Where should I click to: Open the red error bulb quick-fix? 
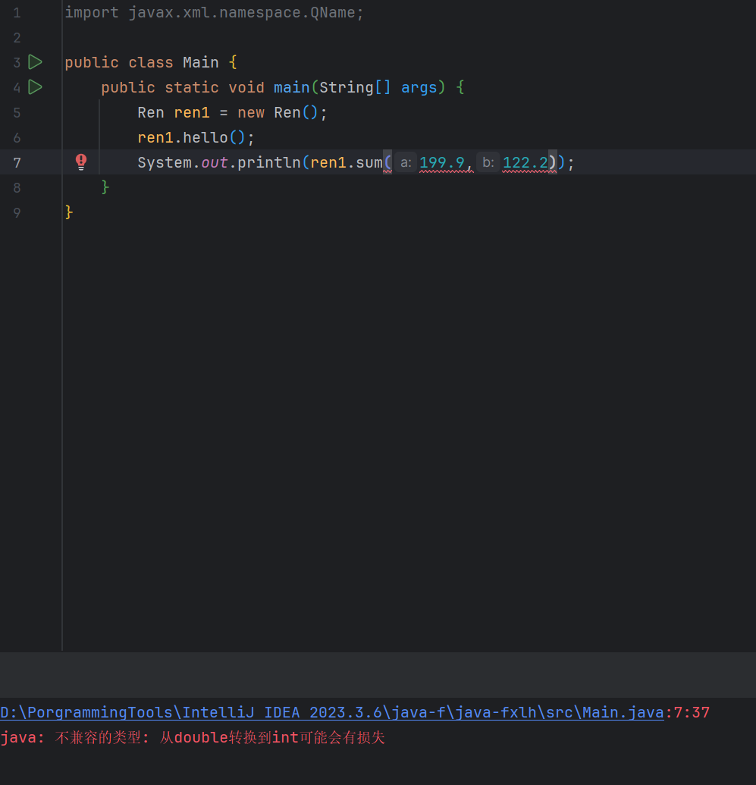(81, 162)
